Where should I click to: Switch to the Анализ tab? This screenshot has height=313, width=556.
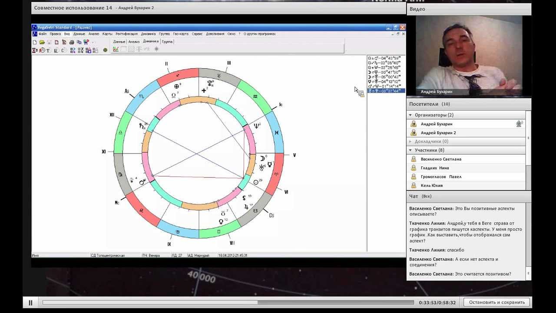[134, 42]
